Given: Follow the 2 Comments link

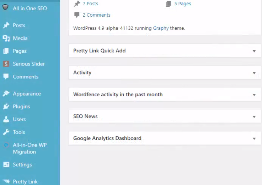Looking at the screenshot, I should coord(97,15).
